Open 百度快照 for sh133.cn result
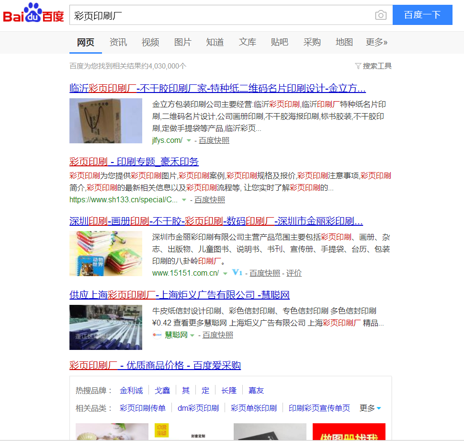 point(210,200)
